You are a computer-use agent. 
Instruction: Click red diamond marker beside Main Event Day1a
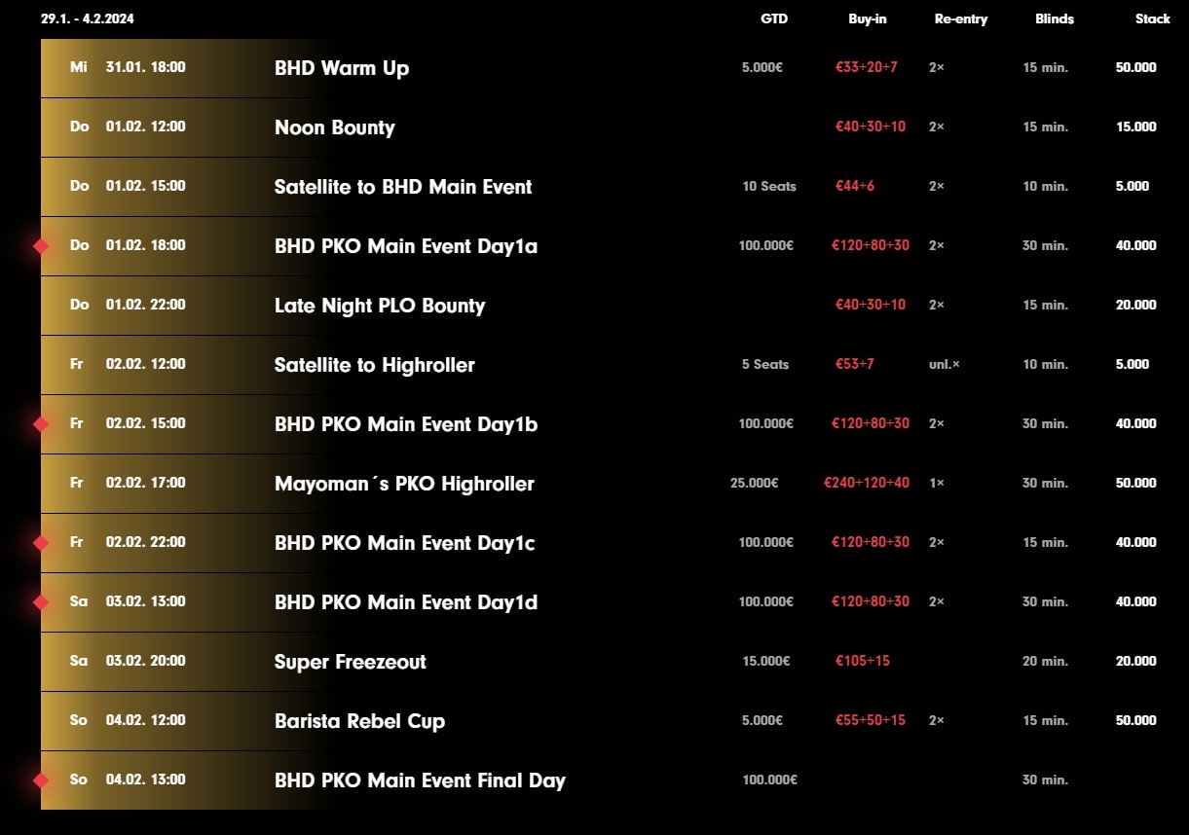pos(41,246)
